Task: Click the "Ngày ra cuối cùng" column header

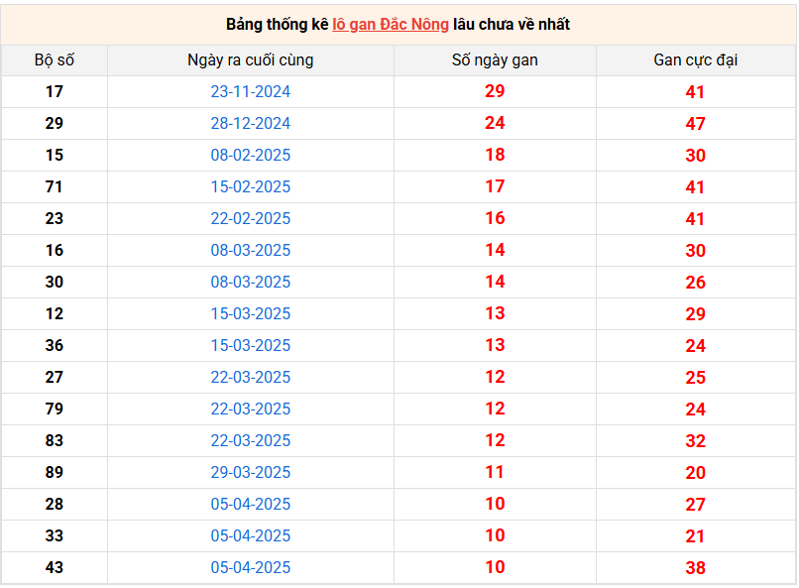Action: (250, 60)
